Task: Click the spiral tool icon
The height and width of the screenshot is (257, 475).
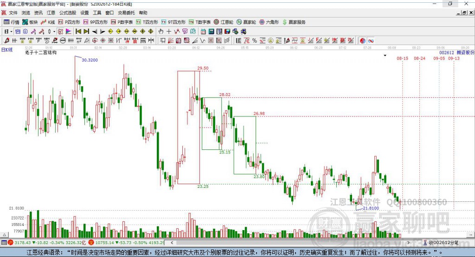Action: (47, 41)
